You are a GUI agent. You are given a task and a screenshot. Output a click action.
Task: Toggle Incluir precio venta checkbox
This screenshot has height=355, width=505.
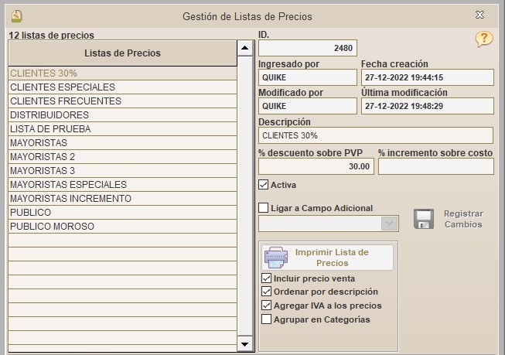click(266, 278)
